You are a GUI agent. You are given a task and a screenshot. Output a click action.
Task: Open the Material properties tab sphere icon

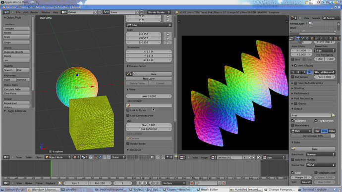[331, 38]
